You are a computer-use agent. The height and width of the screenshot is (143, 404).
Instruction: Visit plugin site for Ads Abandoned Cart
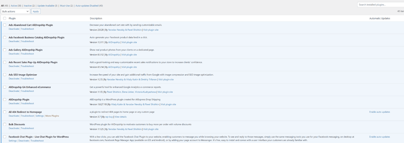[151, 30]
